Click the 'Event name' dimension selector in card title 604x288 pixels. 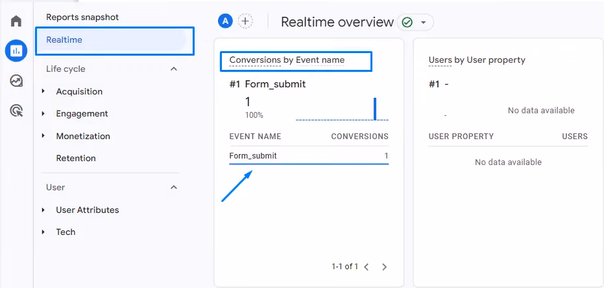point(320,60)
